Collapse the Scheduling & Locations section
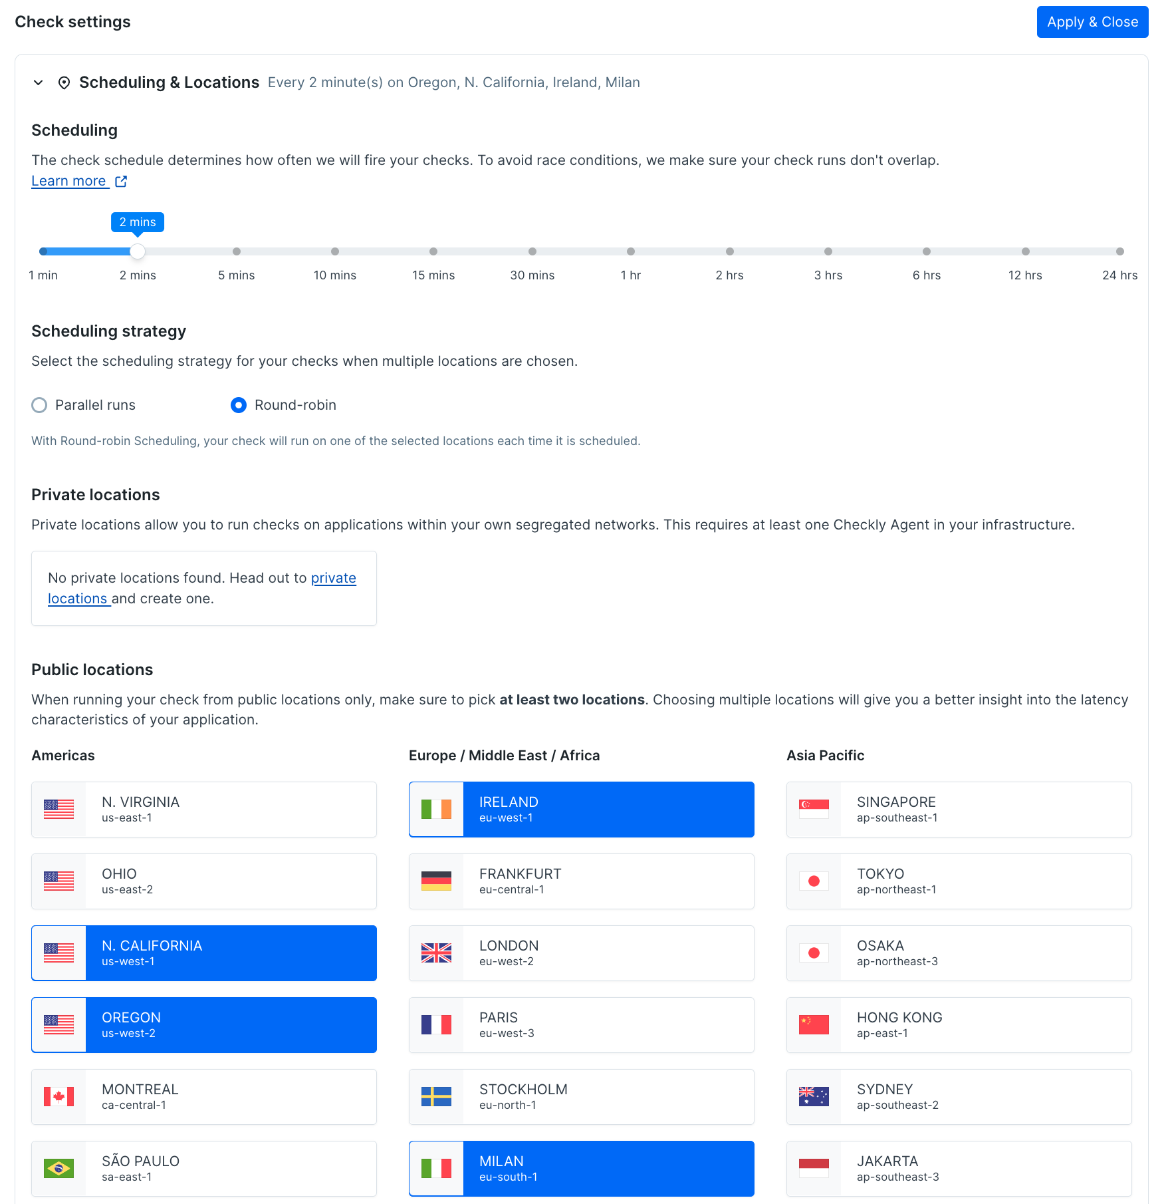Image resolution: width=1166 pixels, height=1204 pixels. point(38,82)
